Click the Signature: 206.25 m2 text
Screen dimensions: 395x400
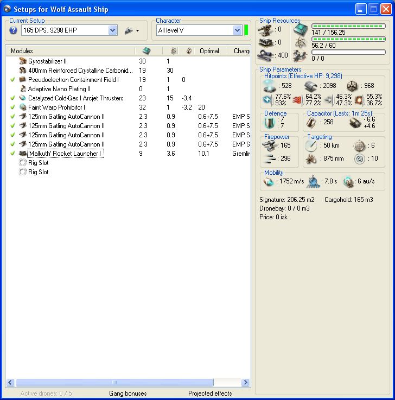click(x=286, y=200)
